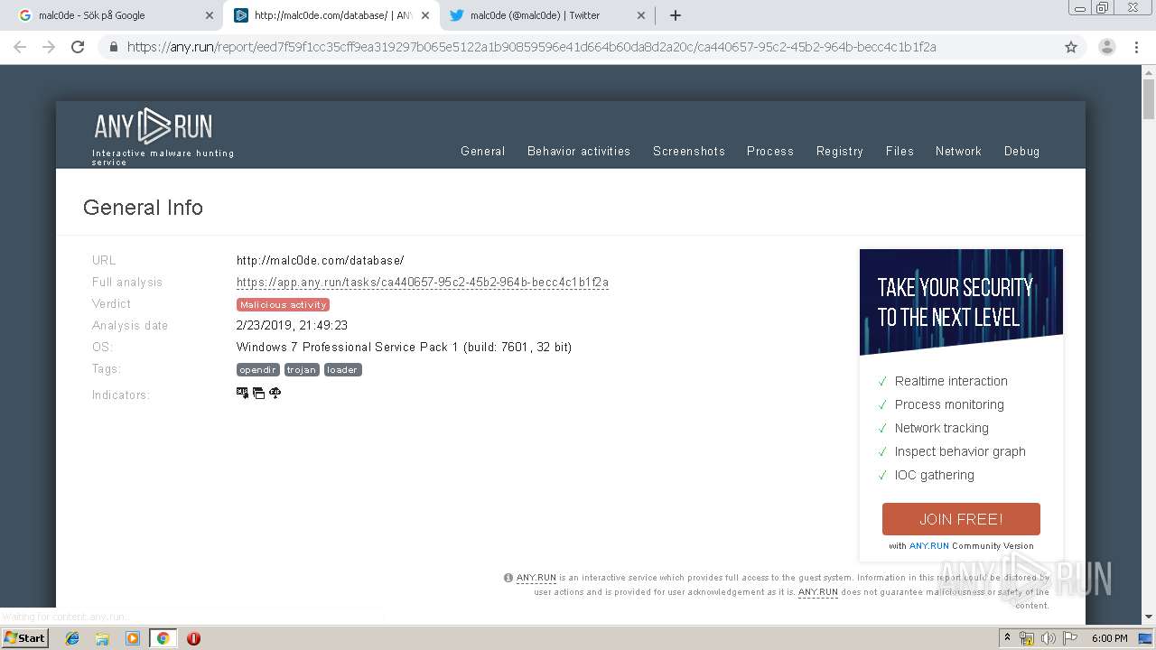Click the network tray icon

point(1027,638)
